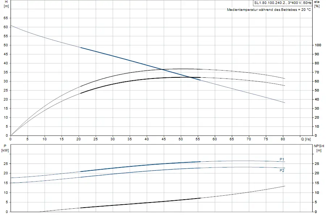
Task: Click the [m] unit under NPSH
Action: point(319,150)
